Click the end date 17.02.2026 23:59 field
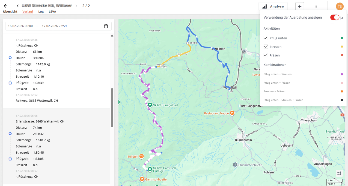Image resolution: width=348 pixels, height=186 pixels. [x=54, y=26]
